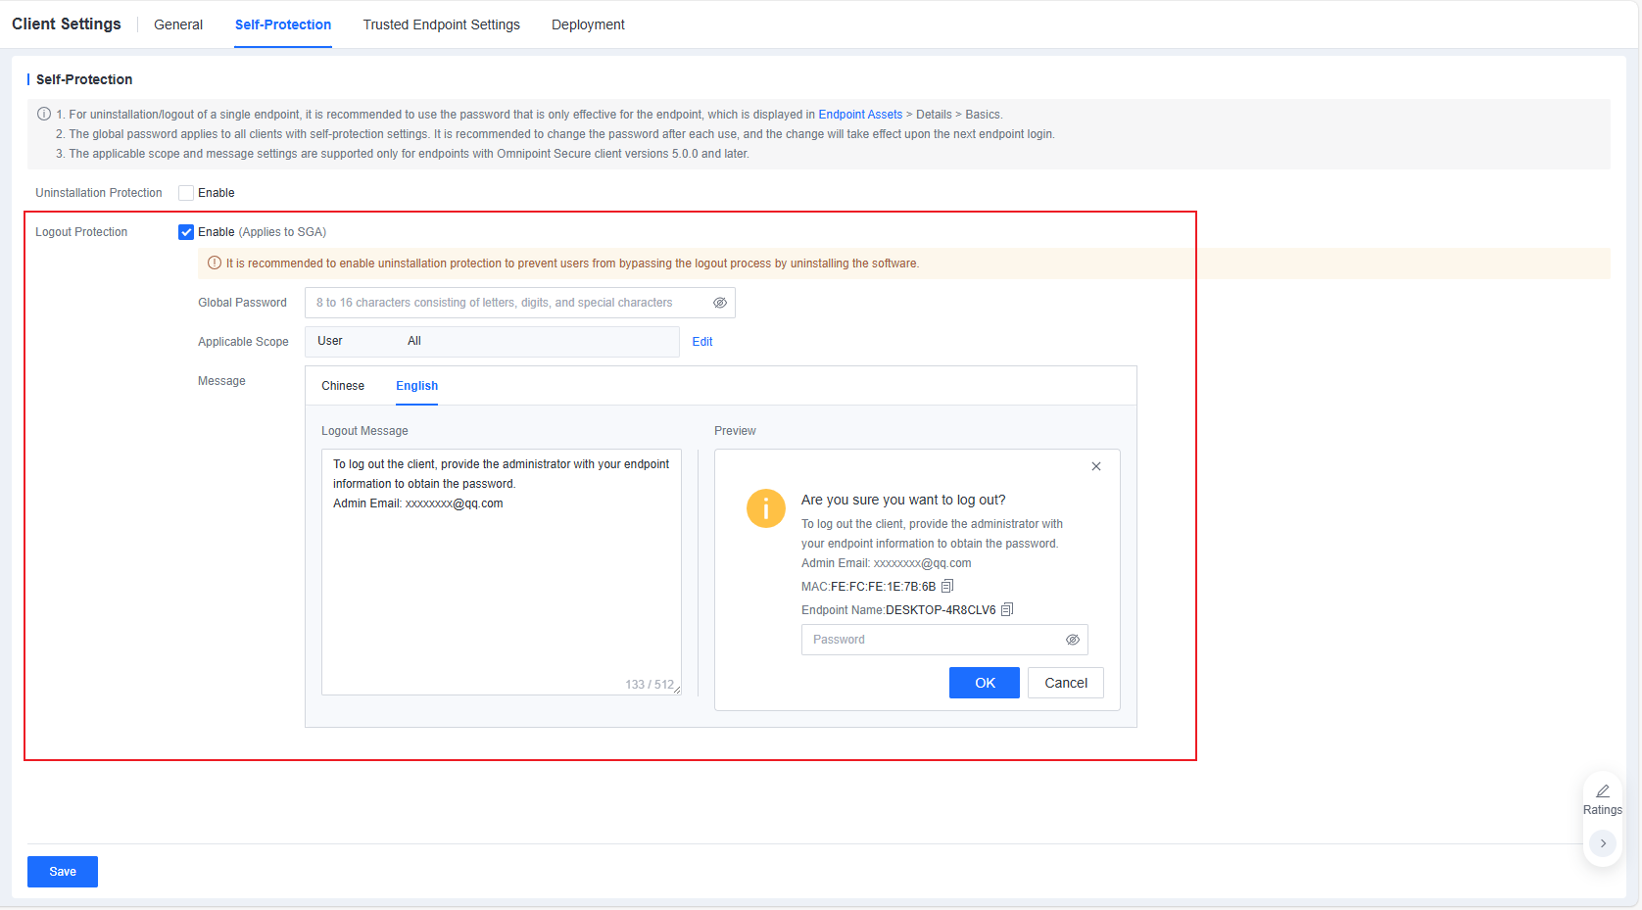
Task: Click the 'Client Settings' heading
Action: 67,24
